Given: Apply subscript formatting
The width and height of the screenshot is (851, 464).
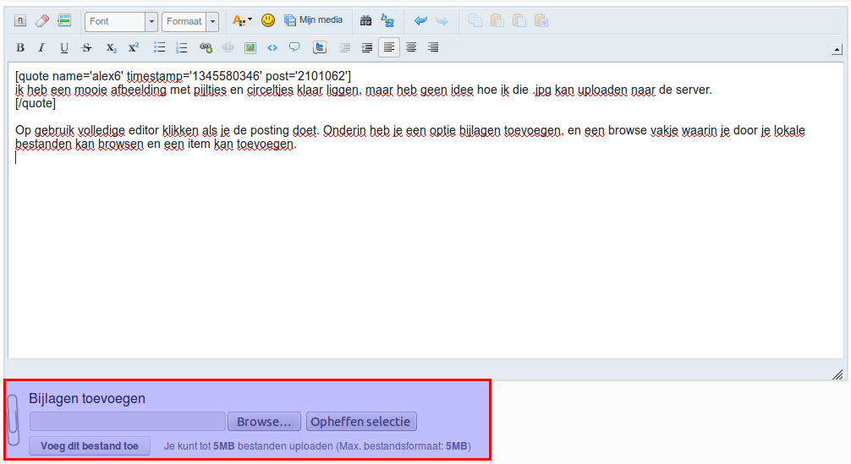Looking at the screenshot, I should click(x=112, y=47).
